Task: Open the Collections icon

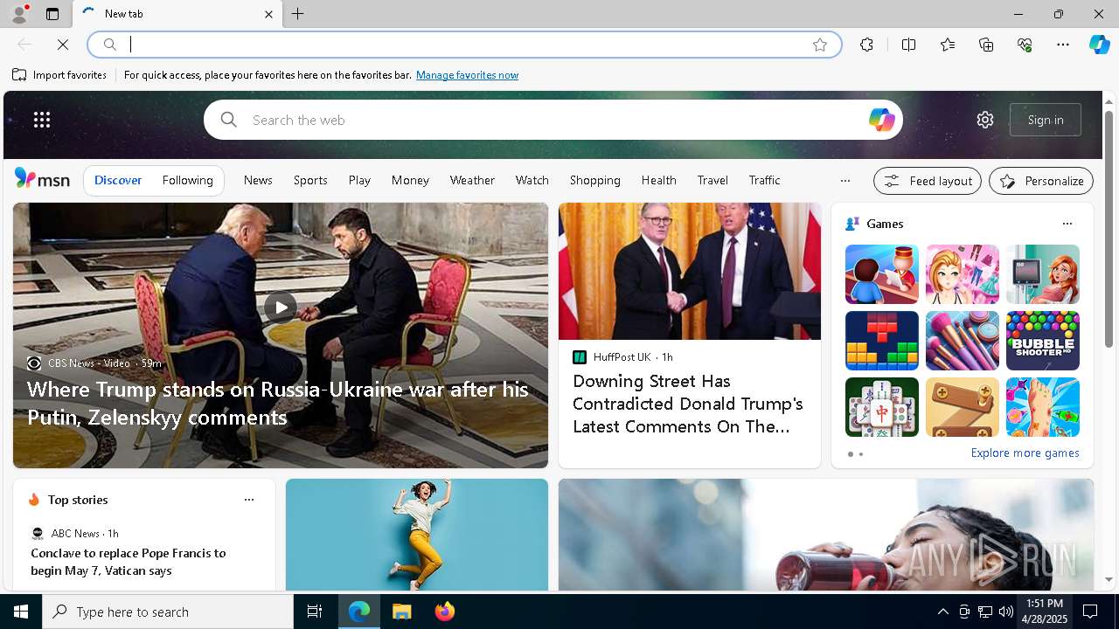Action: point(986,45)
